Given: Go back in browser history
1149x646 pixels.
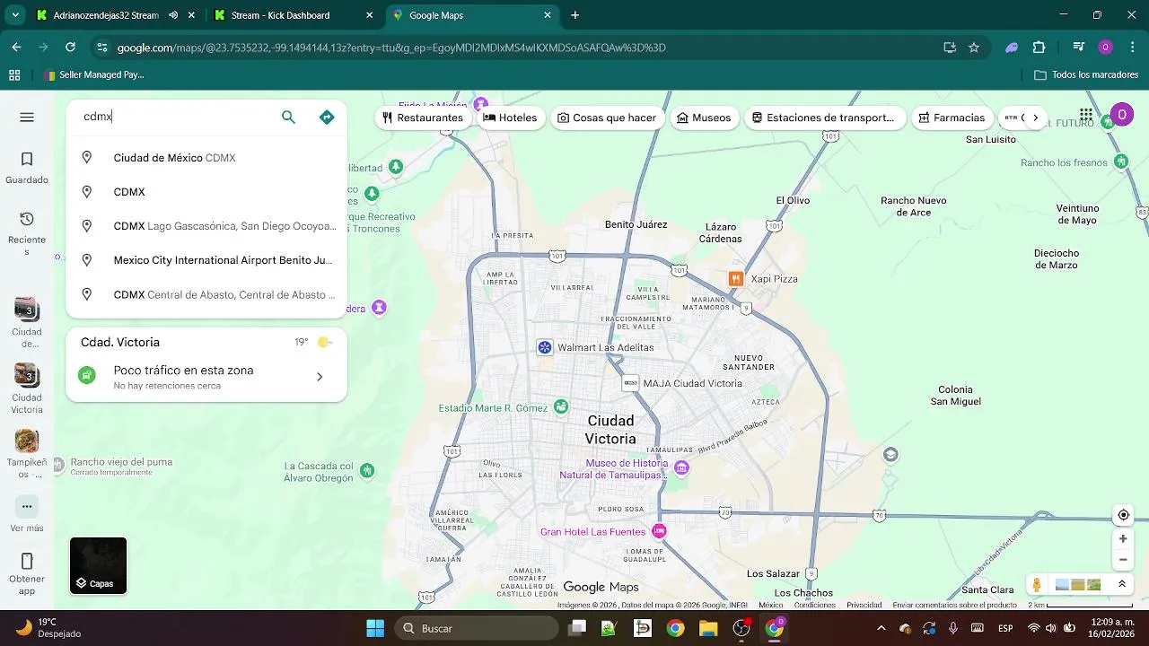Looking at the screenshot, I should click(x=16, y=48).
